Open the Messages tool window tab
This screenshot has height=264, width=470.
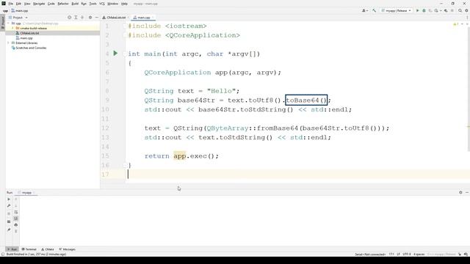coord(68,249)
